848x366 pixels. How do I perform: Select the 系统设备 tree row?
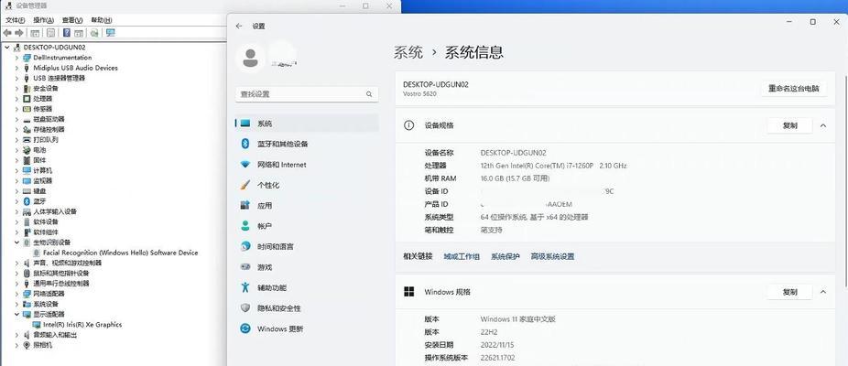pyautogui.click(x=46, y=304)
